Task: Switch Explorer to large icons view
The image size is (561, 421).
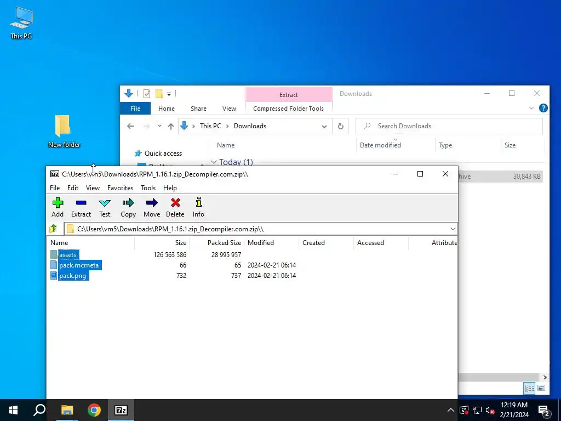Action: coord(541,388)
